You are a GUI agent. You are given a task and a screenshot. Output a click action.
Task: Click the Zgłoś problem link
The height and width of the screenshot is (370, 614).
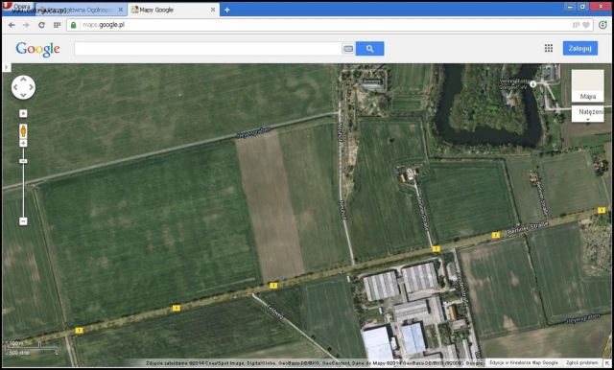point(582,363)
